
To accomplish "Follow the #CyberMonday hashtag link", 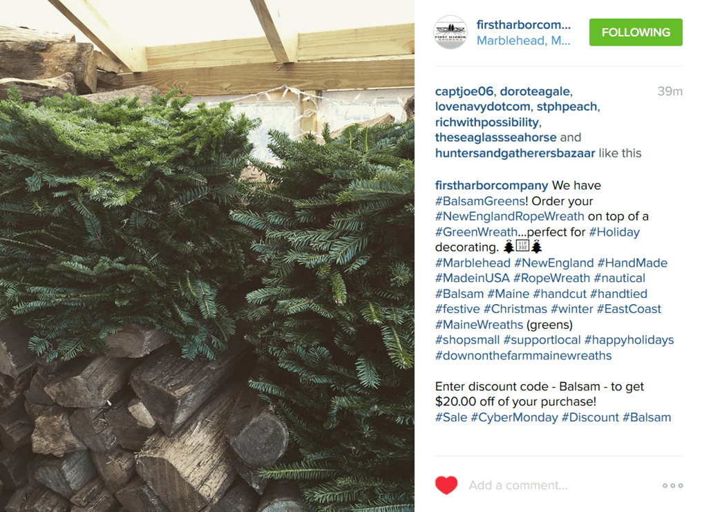I will tap(515, 417).
